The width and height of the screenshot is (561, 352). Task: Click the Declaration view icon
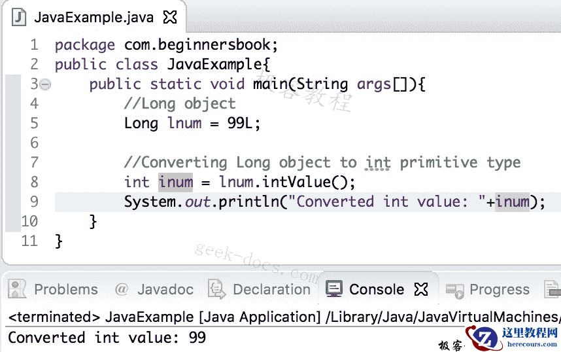coord(216,289)
